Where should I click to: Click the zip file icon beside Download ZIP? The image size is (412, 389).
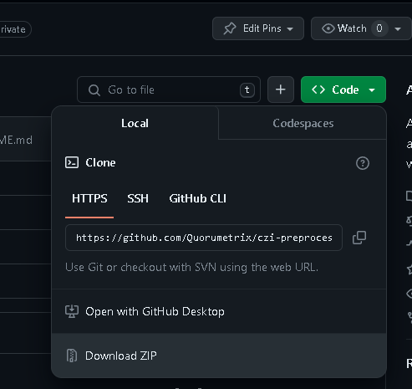click(72, 356)
